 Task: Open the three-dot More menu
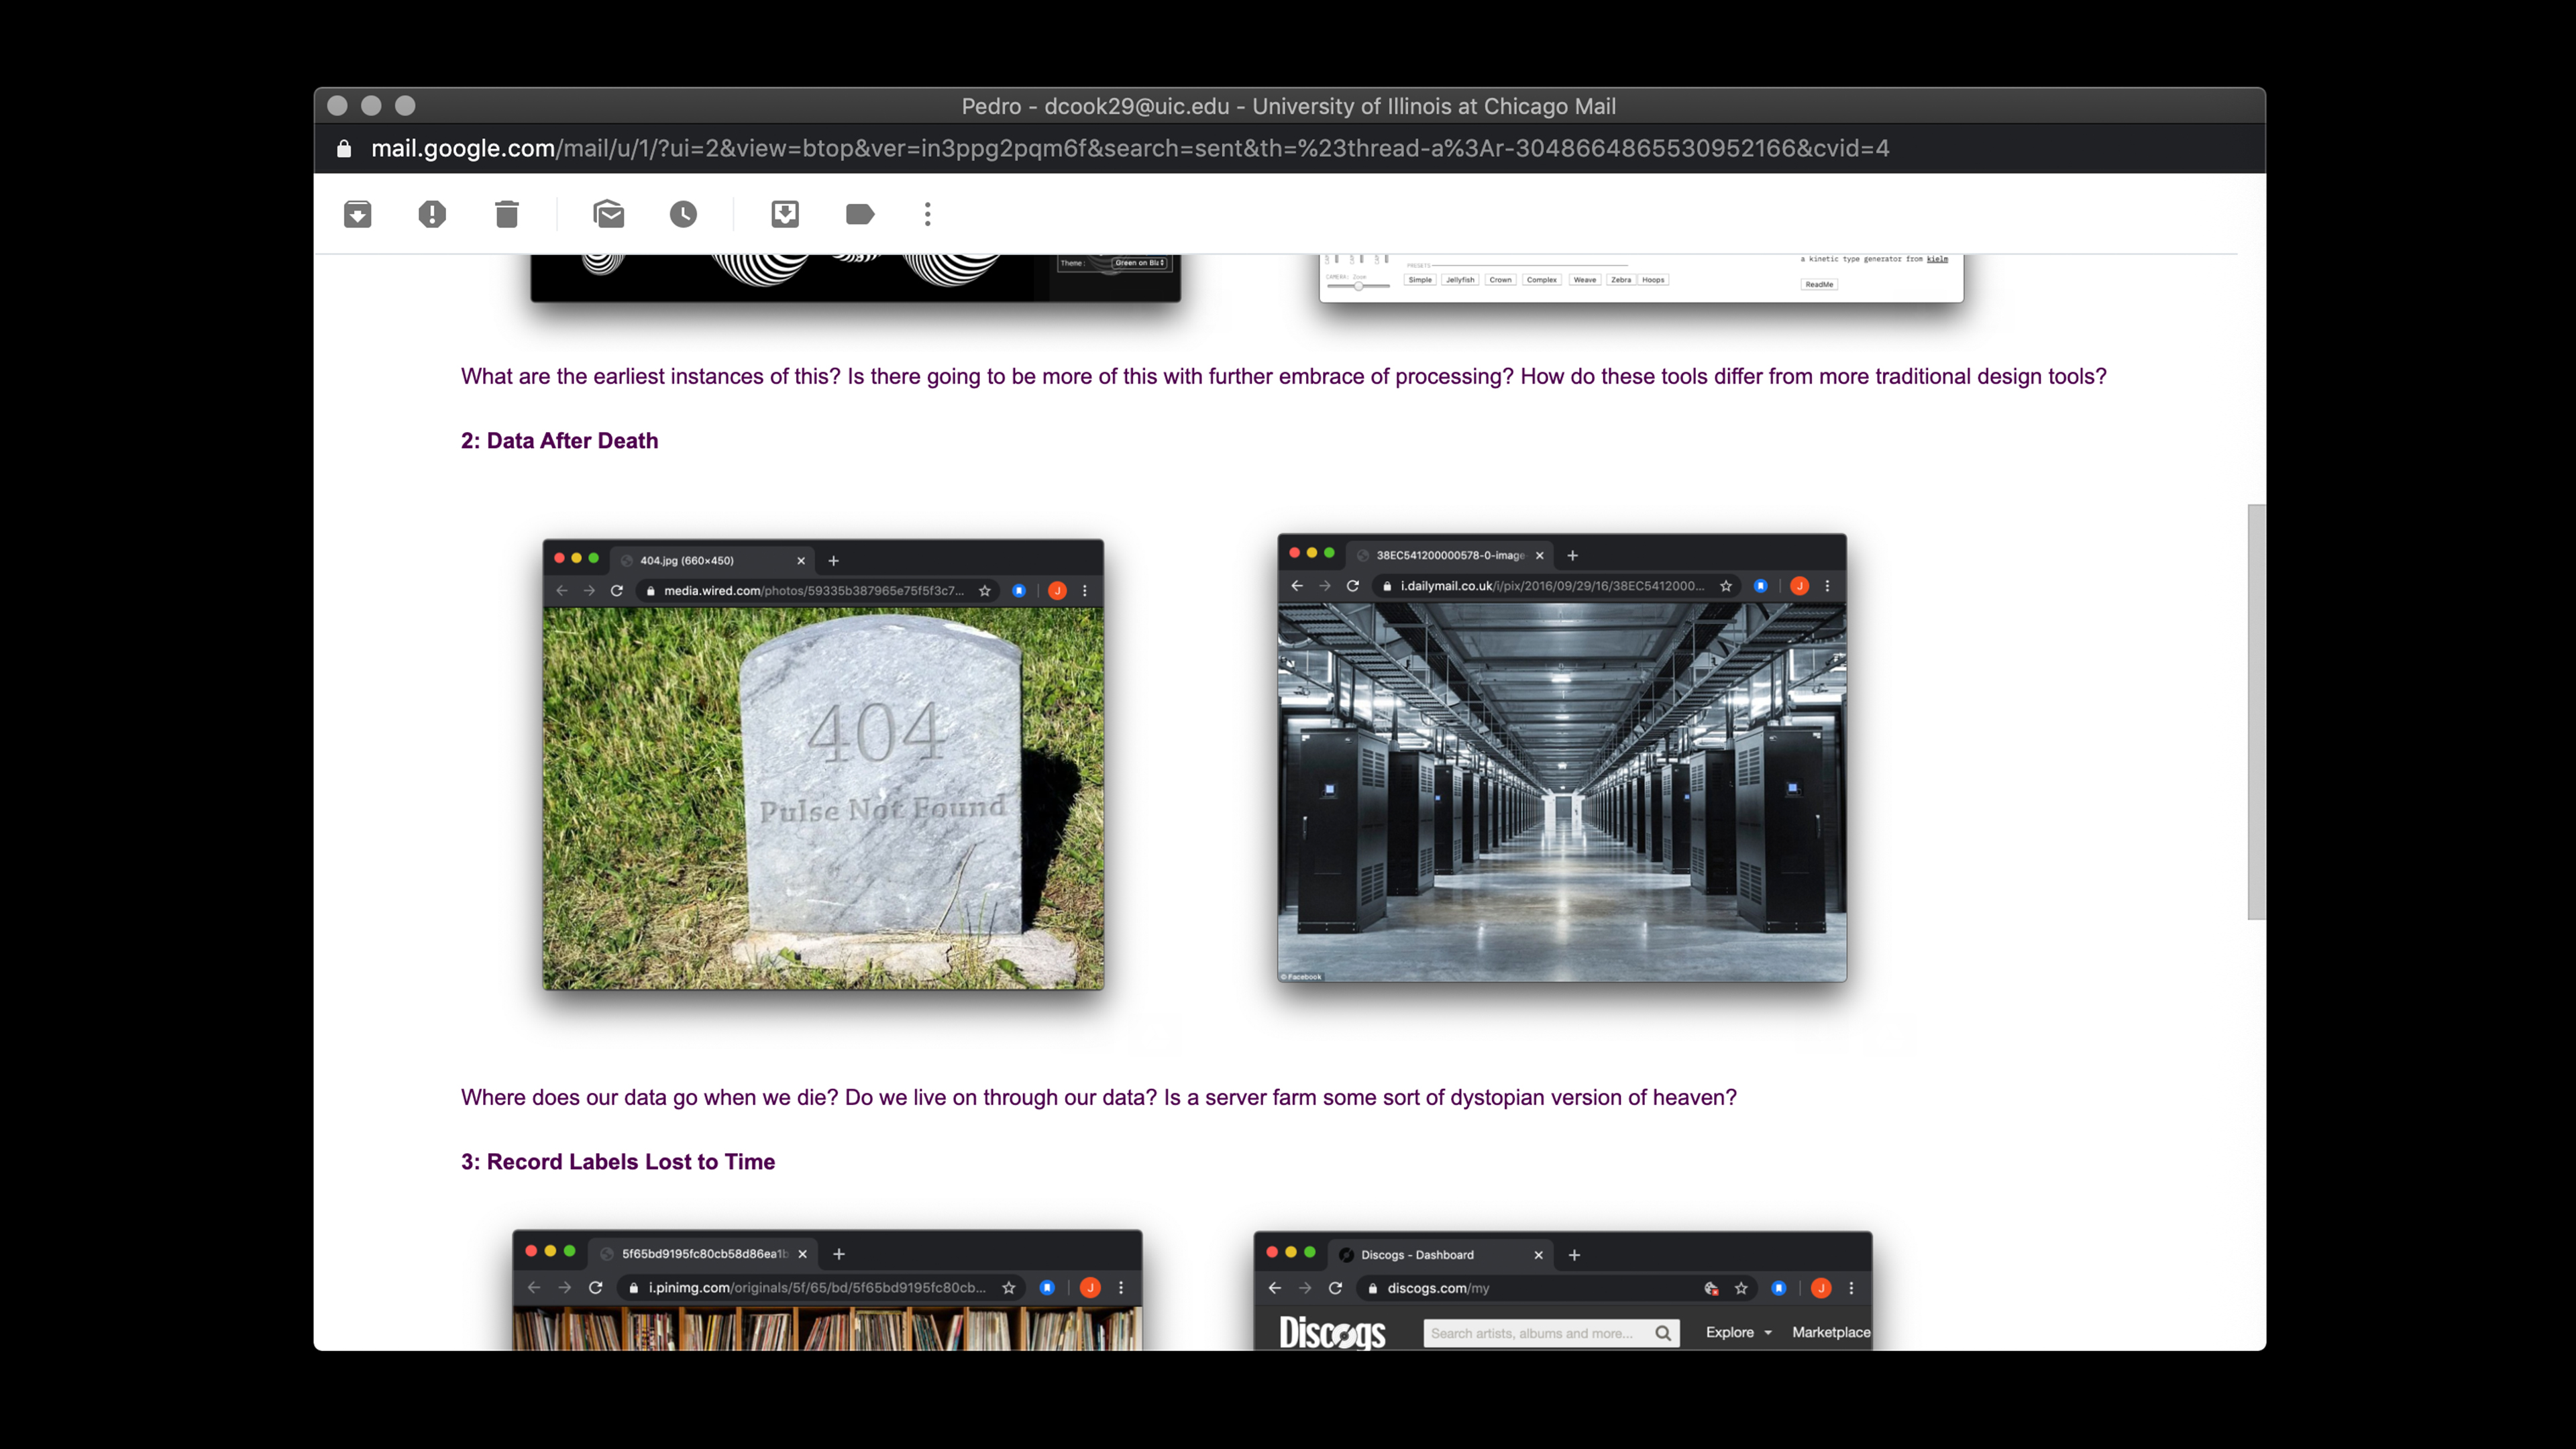[x=928, y=214]
